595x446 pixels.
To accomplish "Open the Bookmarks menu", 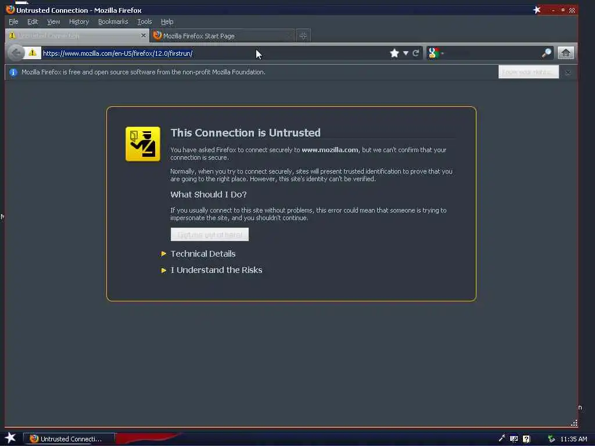I will click(113, 21).
